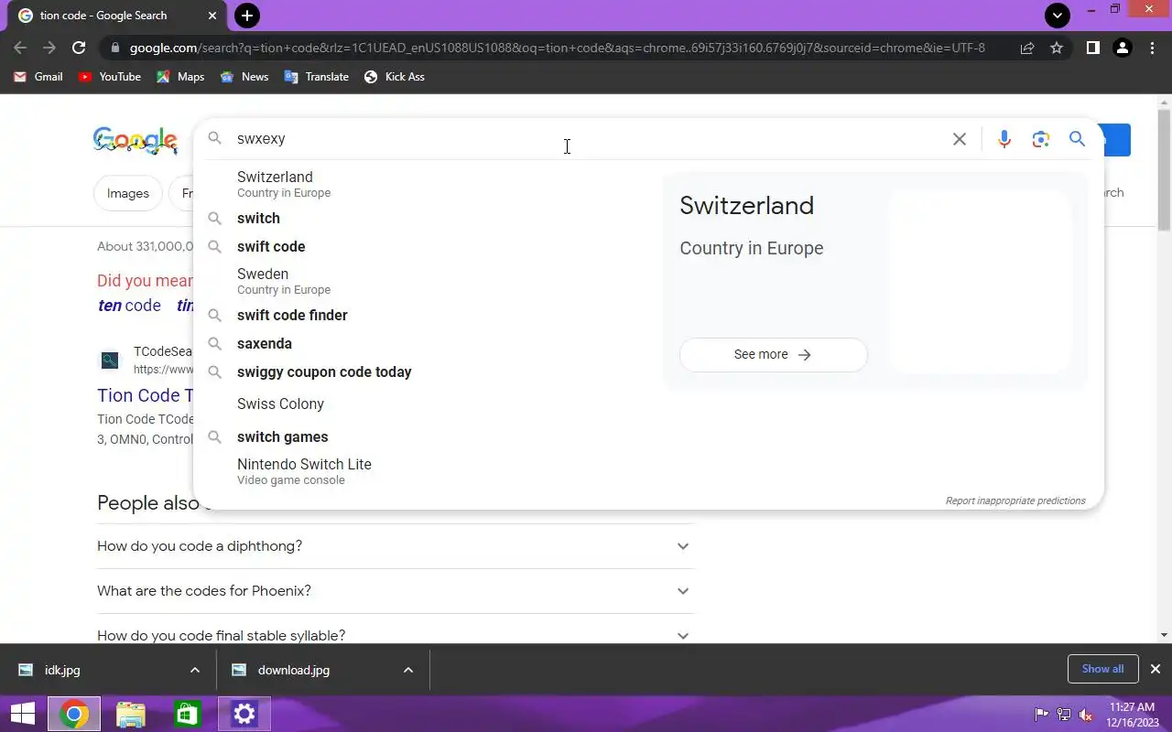Open Microsoft Store from taskbar
This screenshot has height=732, width=1172.
pos(187,714)
